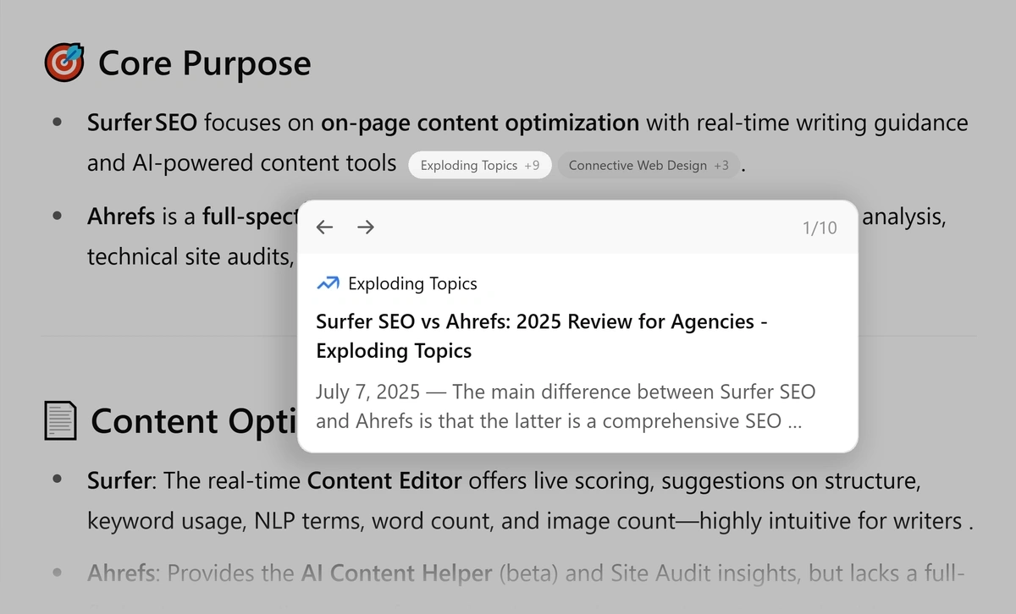Click the bold AI Content Helper text
Screen dimensions: 1016x614
pos(396,573)
